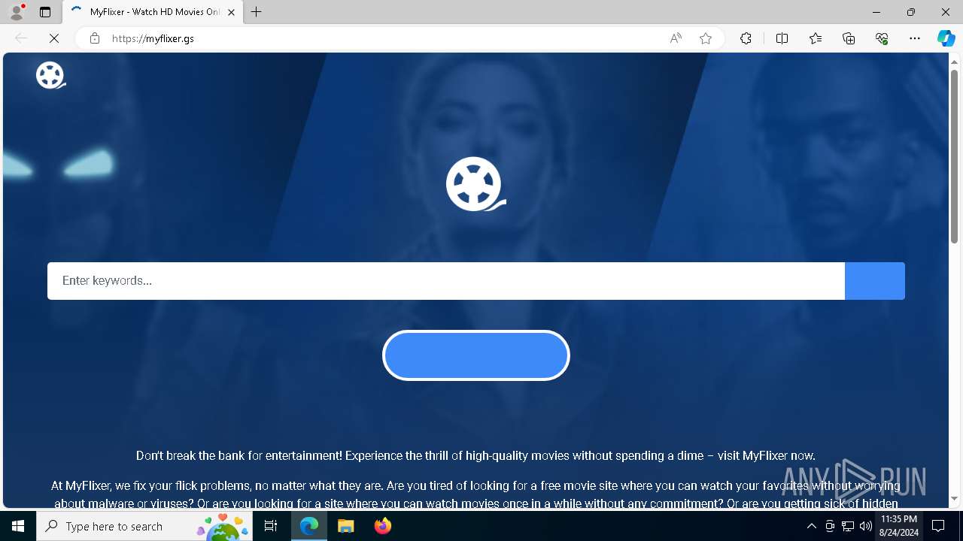Focus the address bar showing myflixer.gs

point(384,38)
